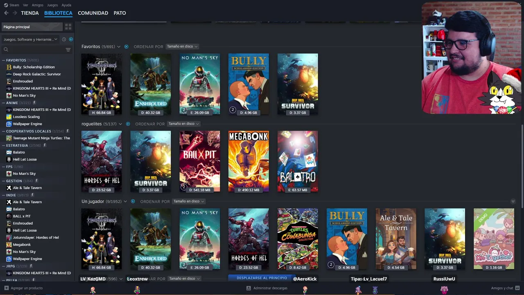
Task: Select Ale & Tale Tavern icon under GESTION
Action: coord(9,188)
